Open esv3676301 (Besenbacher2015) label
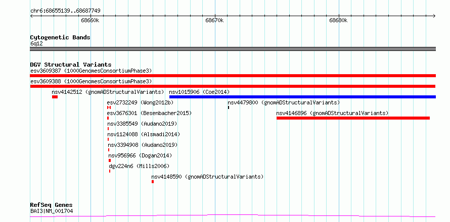The width and height of the screenshot is (450, 222). (149, 113)
